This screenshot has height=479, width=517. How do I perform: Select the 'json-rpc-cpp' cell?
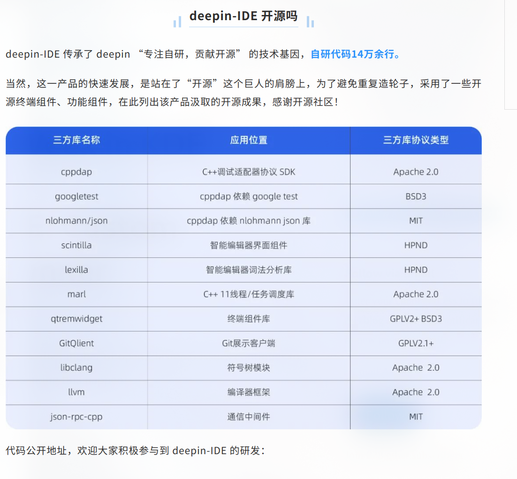click(x=76, y=417)
